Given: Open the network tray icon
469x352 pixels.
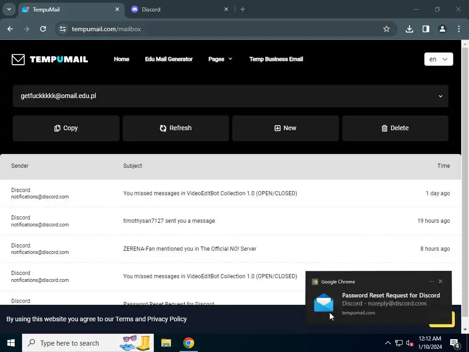Looking at the screenshot, I should (399, 343).
